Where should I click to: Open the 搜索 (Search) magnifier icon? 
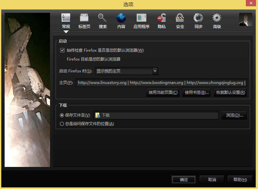103,18
